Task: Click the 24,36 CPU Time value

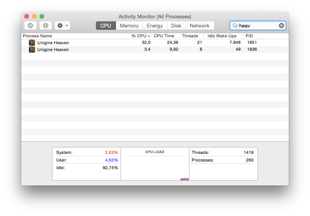Action: point(173,42)
